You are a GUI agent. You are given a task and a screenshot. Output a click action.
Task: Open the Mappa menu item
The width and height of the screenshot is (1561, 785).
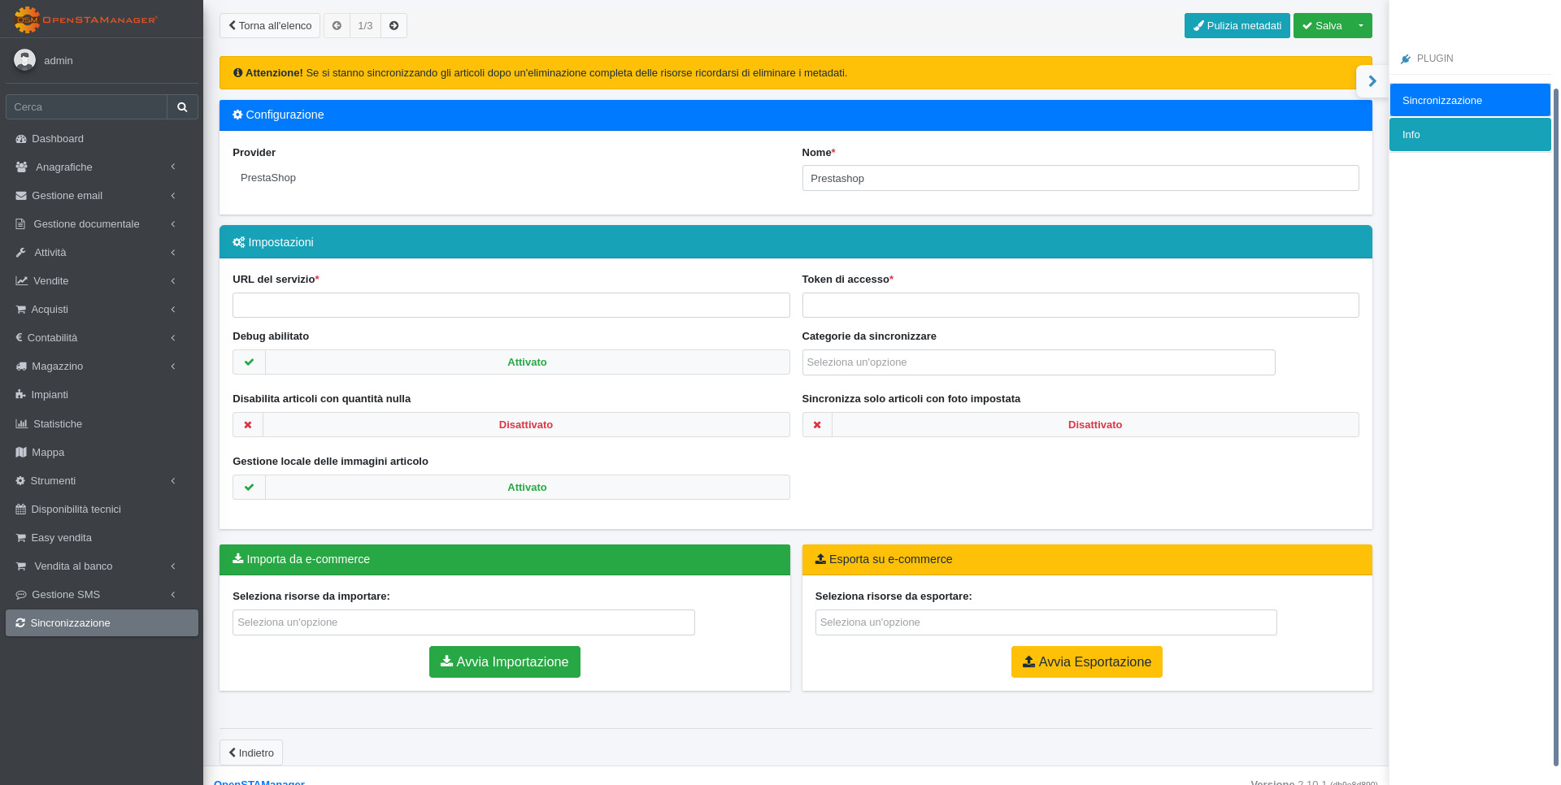(x=102, y=453)
